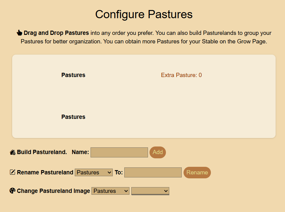
Task: Click the Change Pastureland Image label text
Action: point(53,191)
